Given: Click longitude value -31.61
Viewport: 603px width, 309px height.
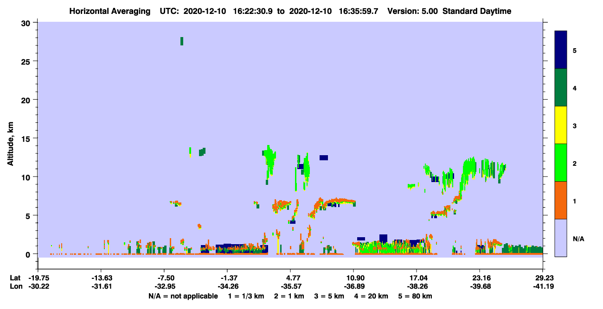Looking at the screenshot, I should click(x=101, y=286).
